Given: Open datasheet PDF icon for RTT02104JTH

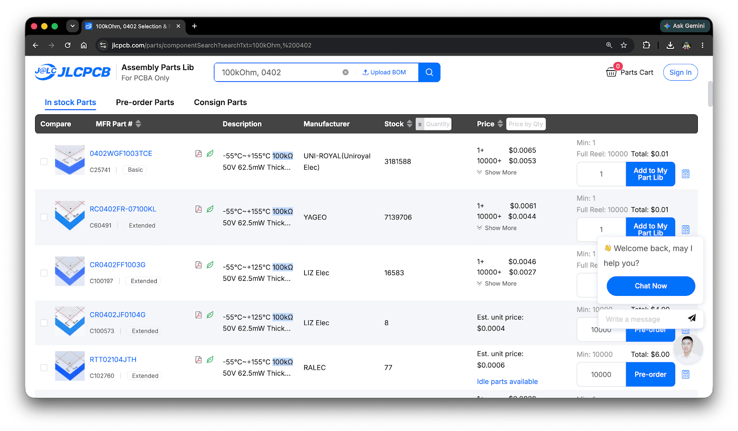Looking at the screenshot, I should pos(198,360).
